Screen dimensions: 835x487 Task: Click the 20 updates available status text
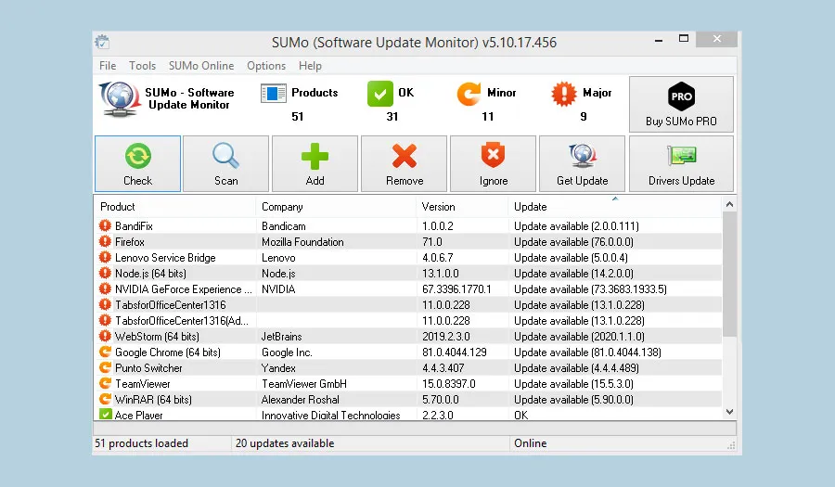pyautogui.click(x=285, y=442)
